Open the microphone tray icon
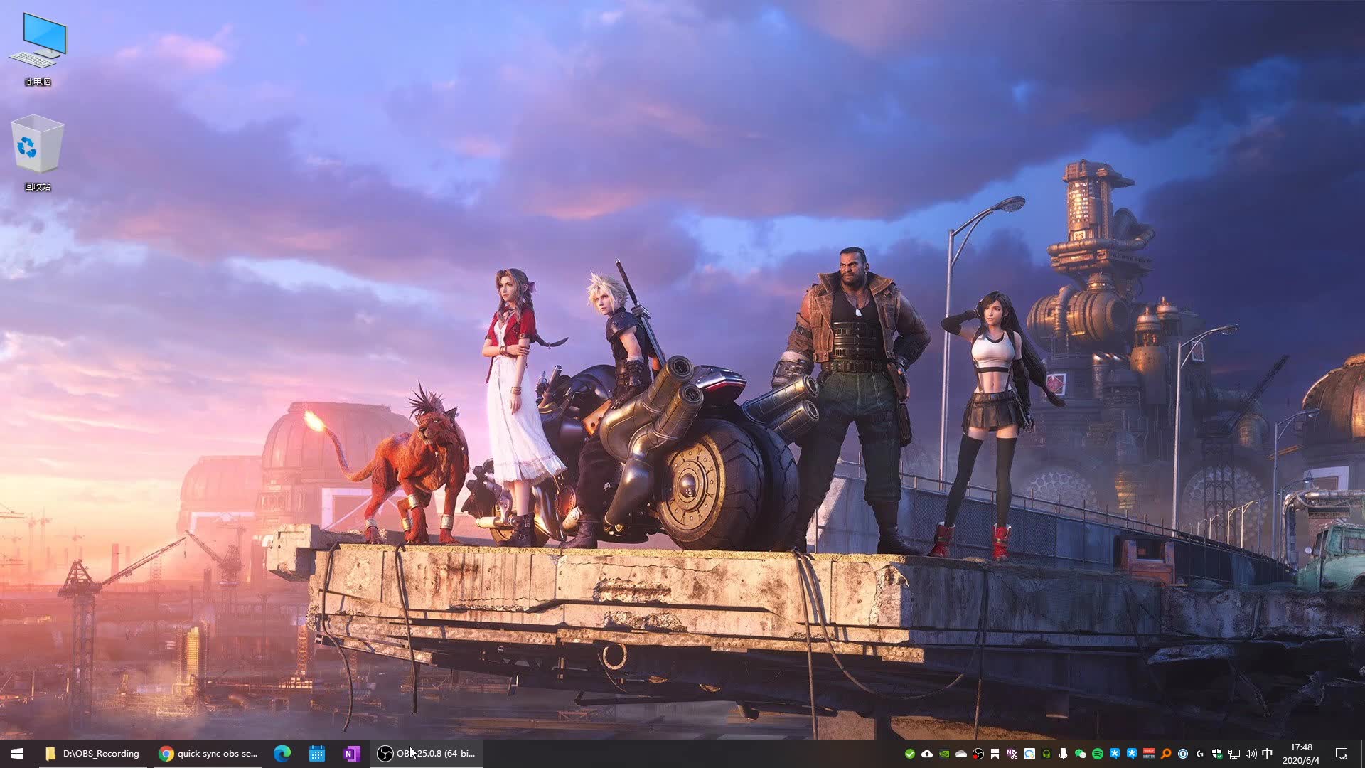The image size is (1365, 768). 1063,754
